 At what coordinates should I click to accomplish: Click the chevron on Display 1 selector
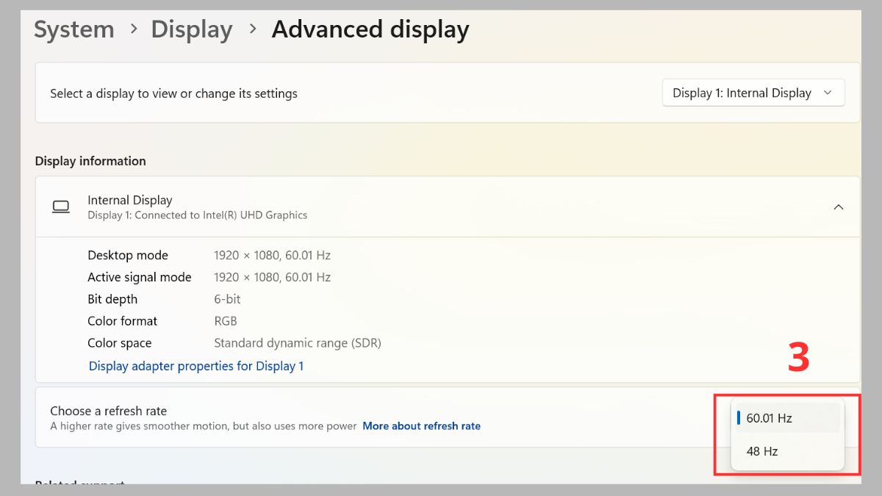pyautogui.click(x=828, y=93)
